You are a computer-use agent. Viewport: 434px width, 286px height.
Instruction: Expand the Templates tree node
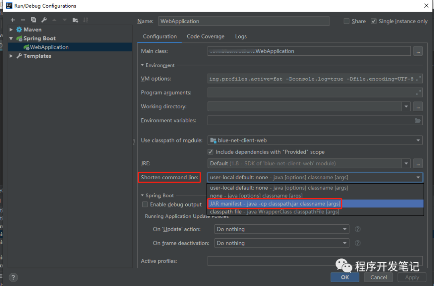click(10, 56)
